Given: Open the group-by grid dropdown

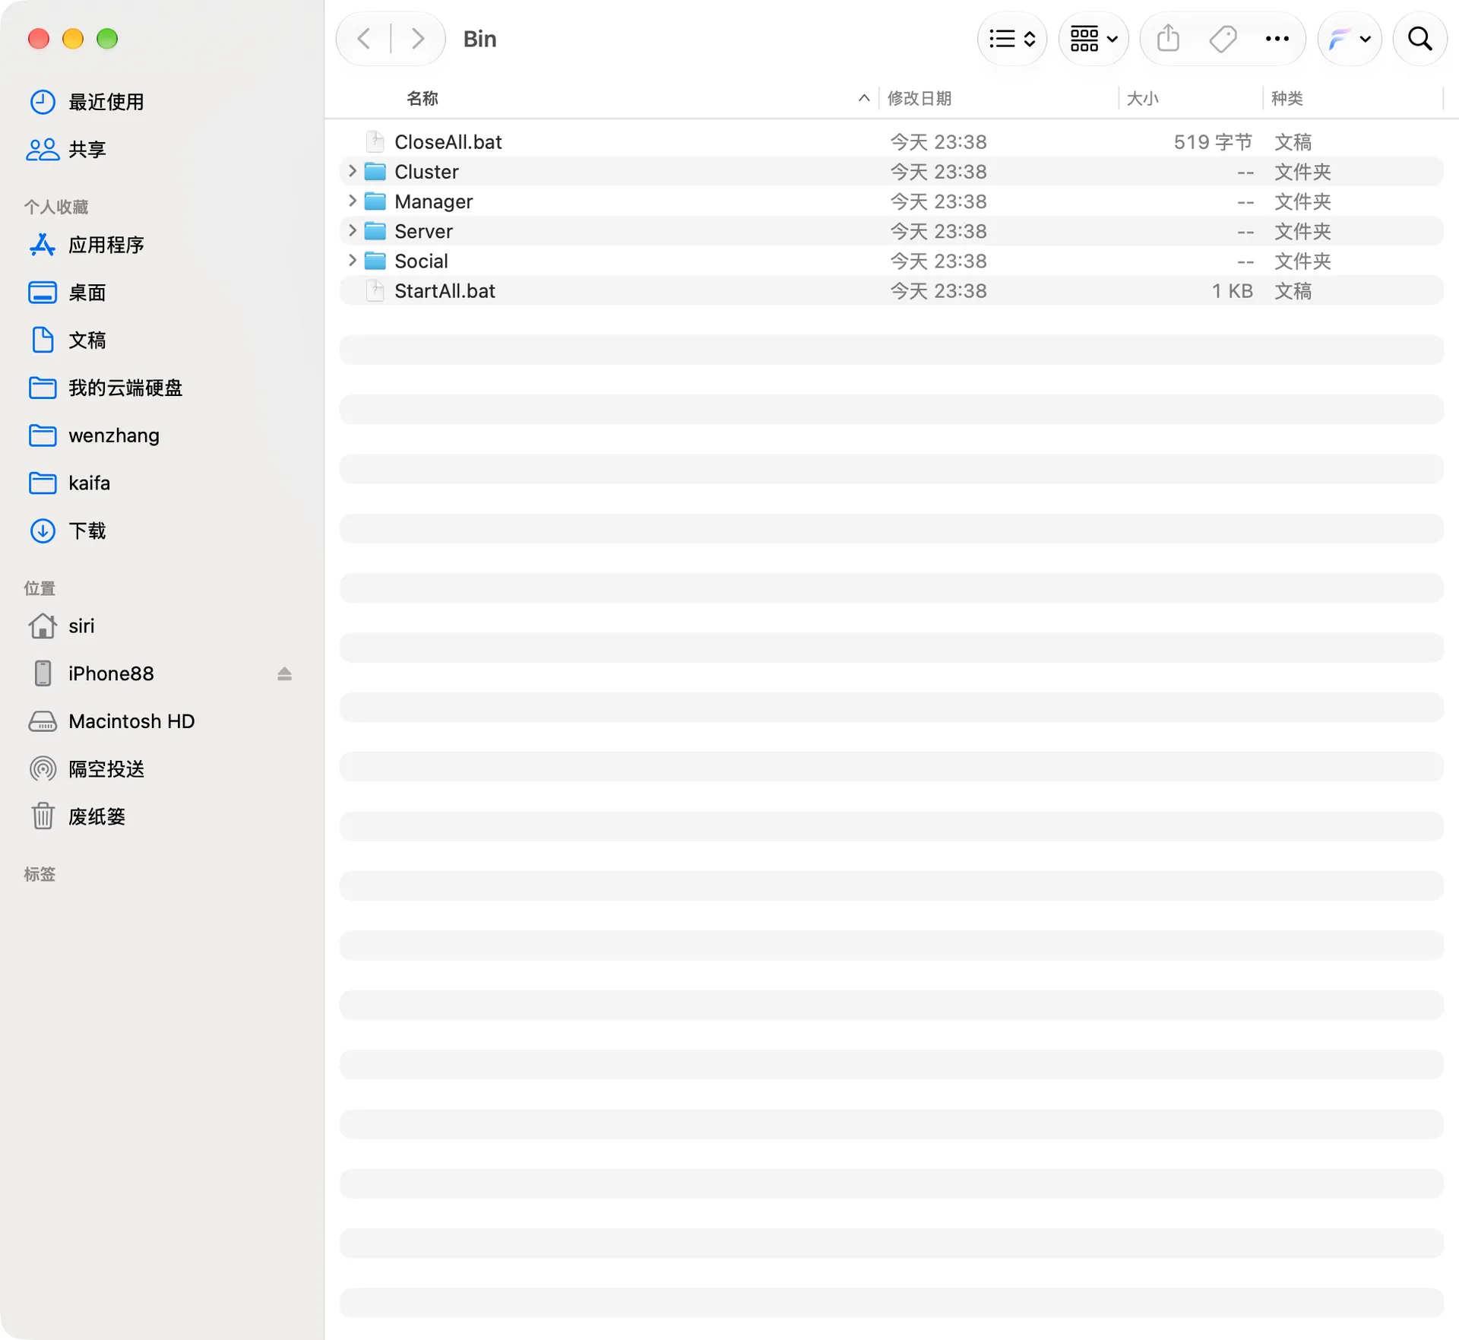Looking at the screenshot, I should 1093,39.
